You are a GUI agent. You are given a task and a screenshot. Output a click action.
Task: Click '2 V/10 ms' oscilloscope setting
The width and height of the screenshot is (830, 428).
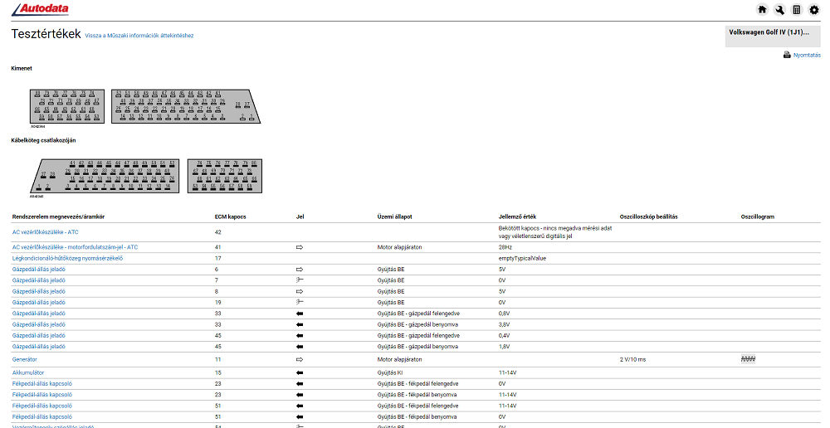click(632, 359)
